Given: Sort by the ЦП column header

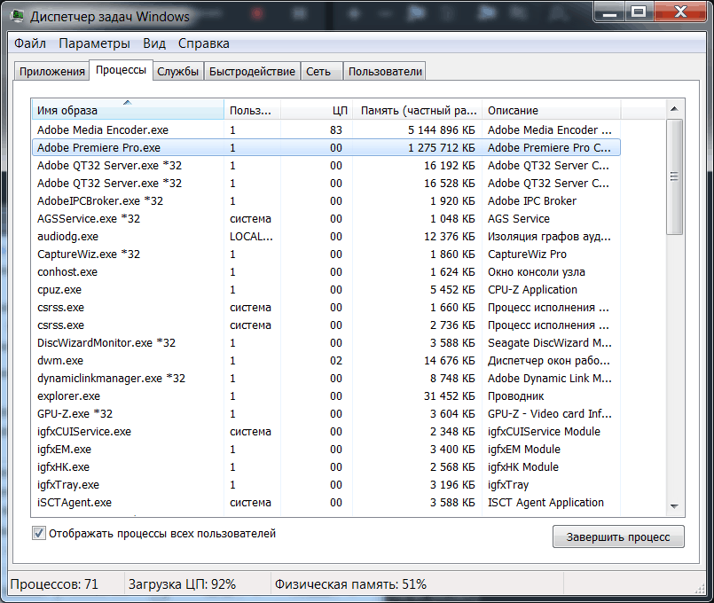Looking at the screenshot, I should (317, 110).
